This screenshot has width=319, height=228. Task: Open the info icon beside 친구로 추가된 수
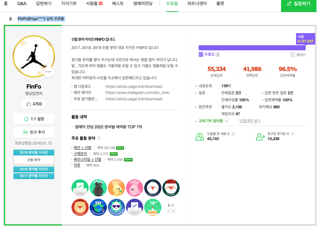pos(293,133)
